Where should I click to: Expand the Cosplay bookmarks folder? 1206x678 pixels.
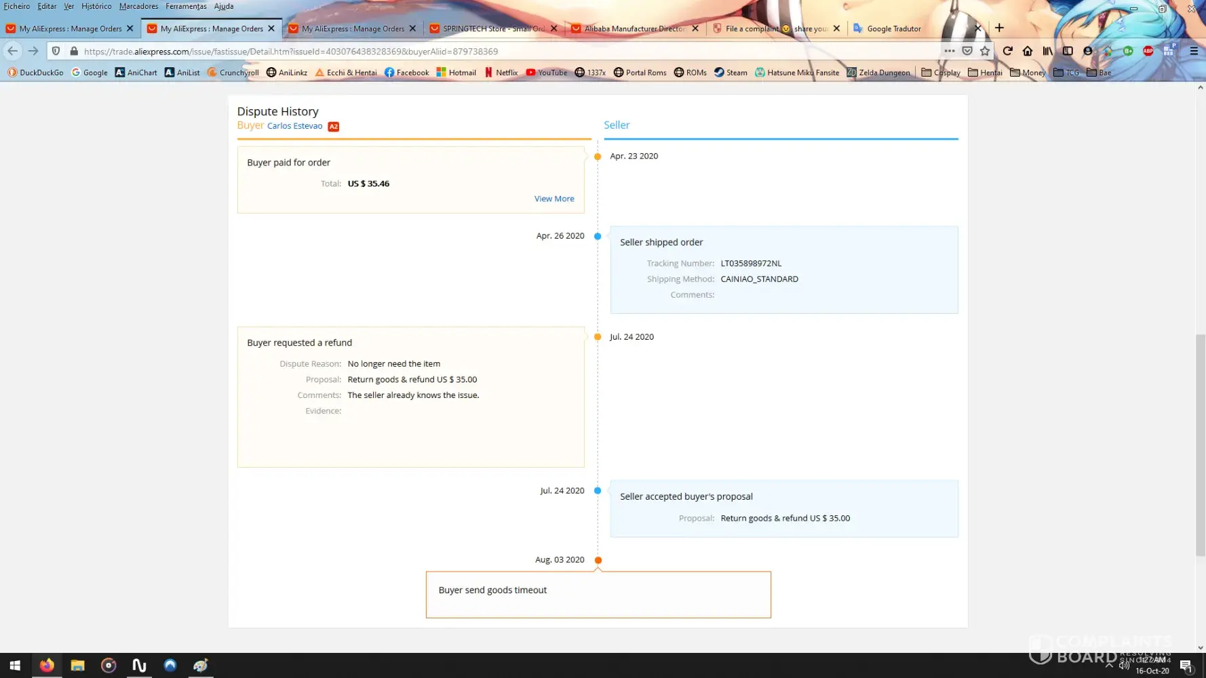tap(941, 73)
